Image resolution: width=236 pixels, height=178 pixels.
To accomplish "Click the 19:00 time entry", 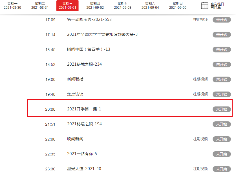I will click(x=50, y=79).
